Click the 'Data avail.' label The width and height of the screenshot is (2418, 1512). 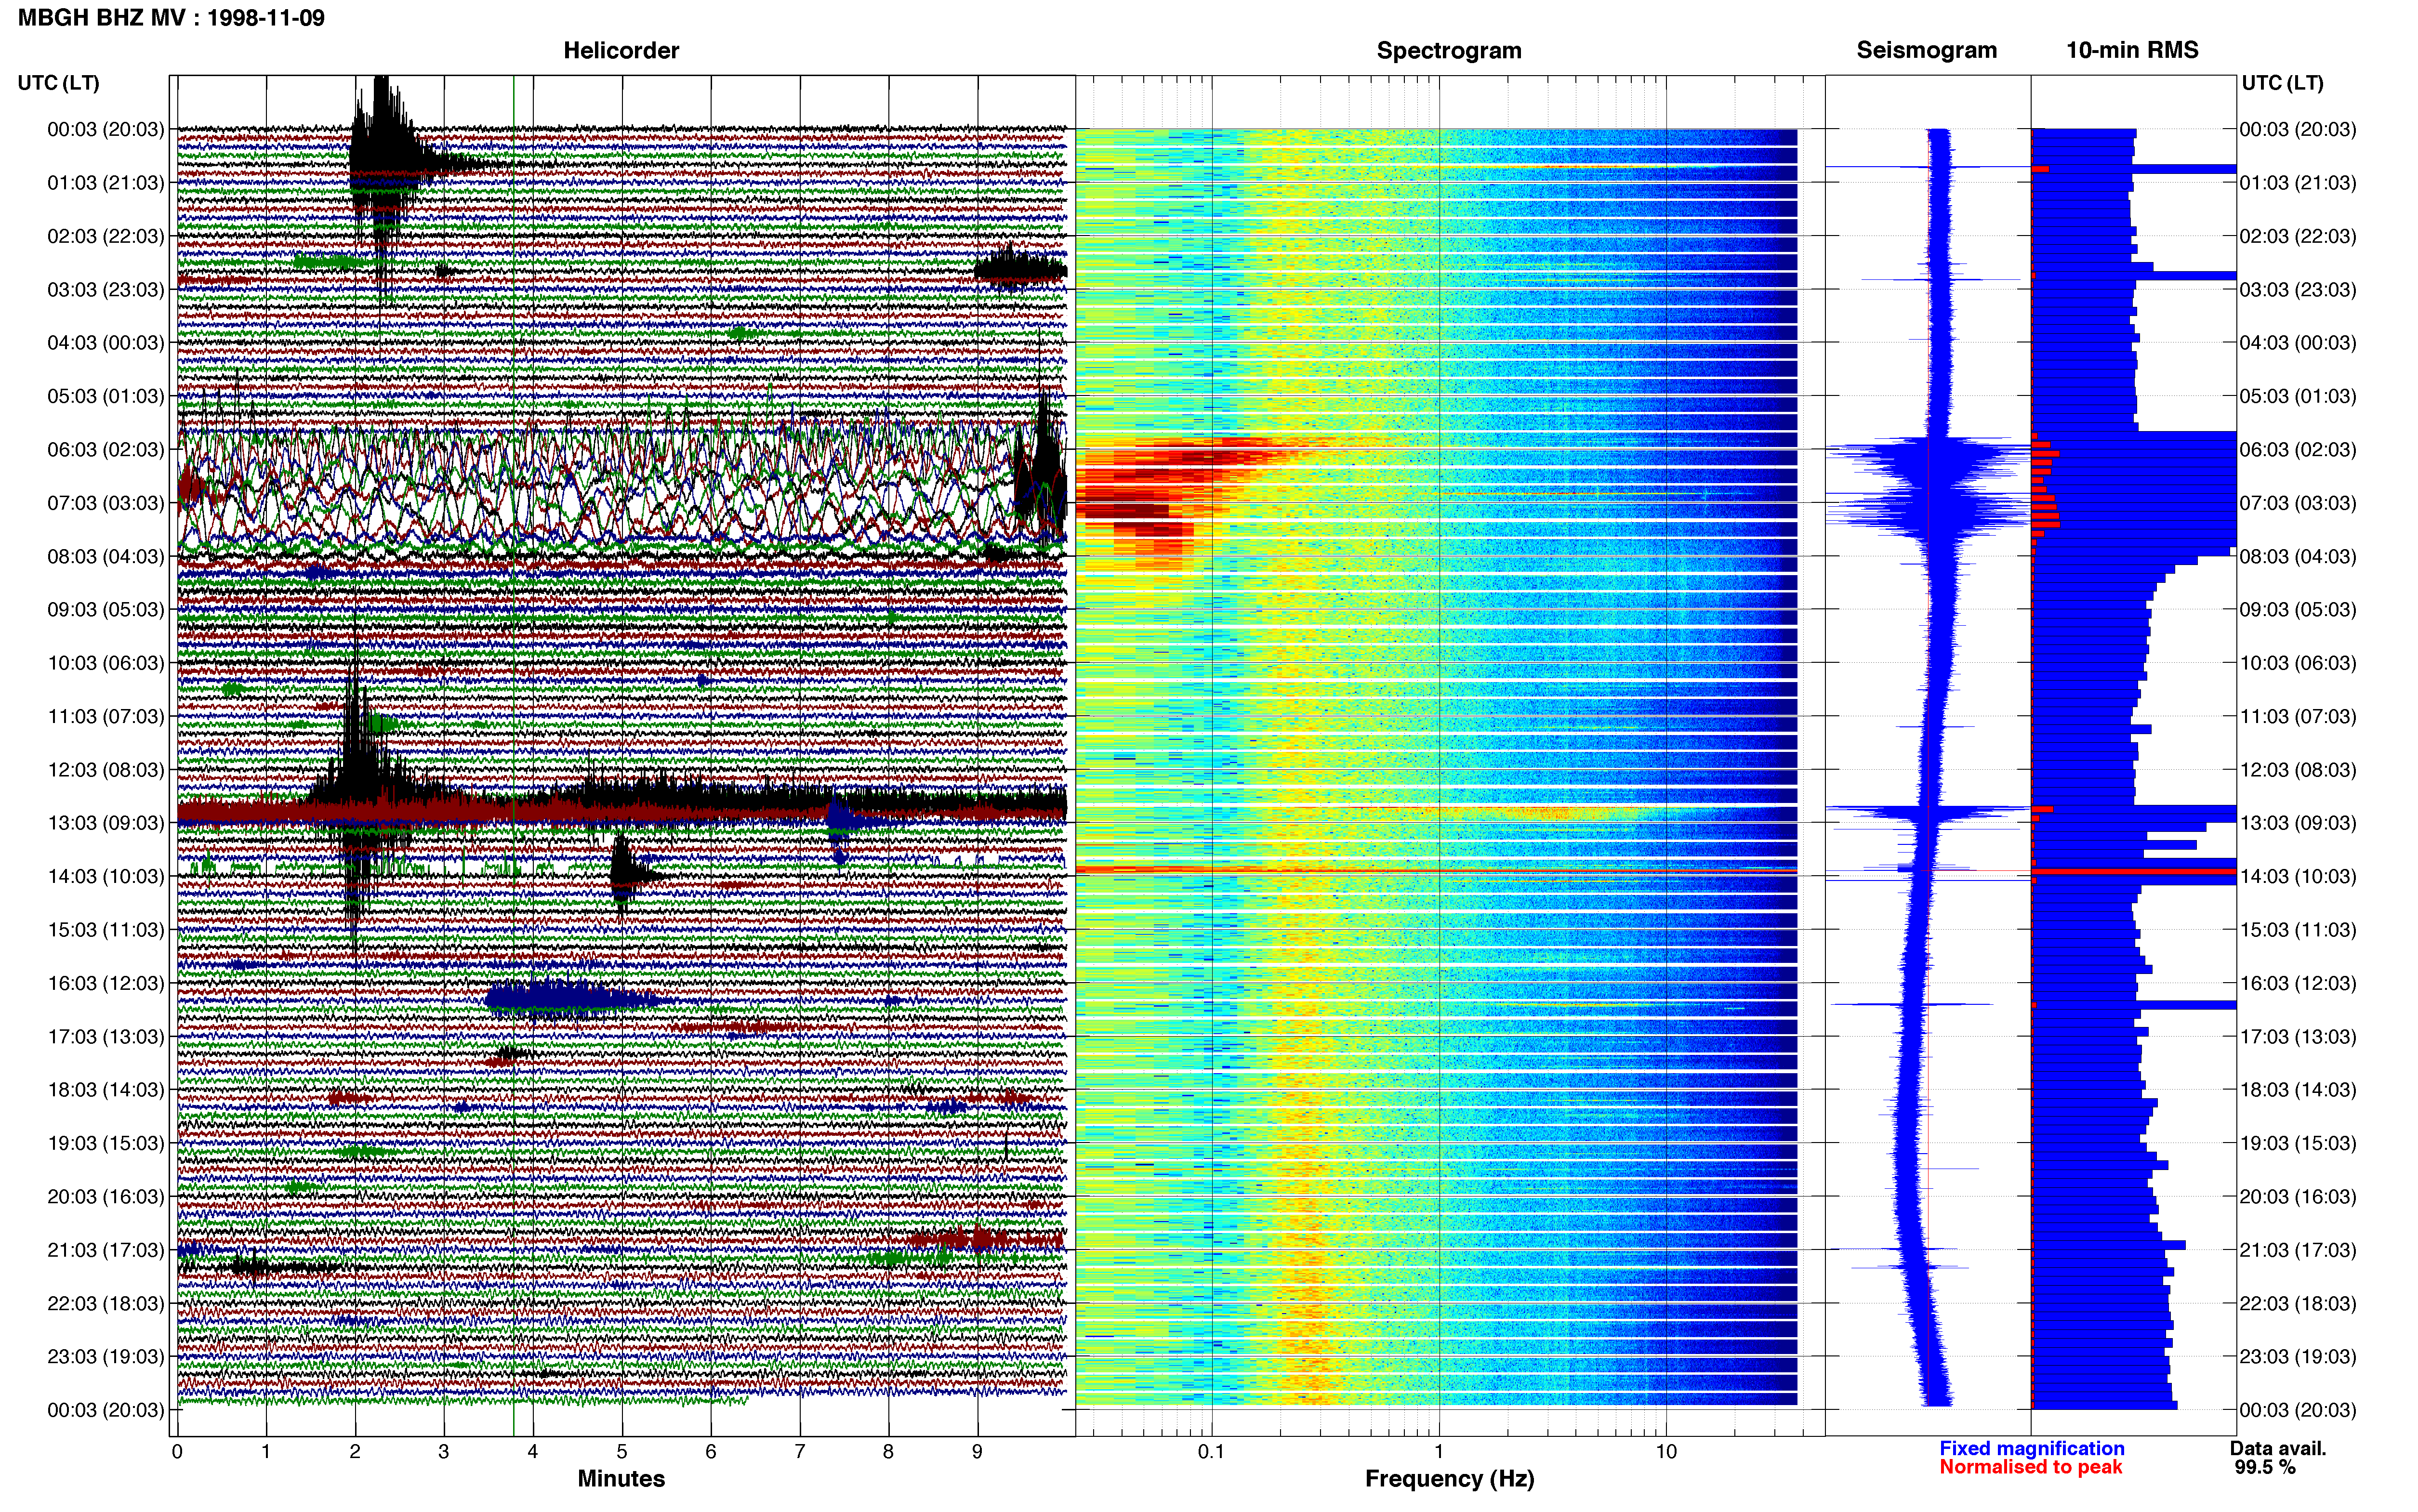point(2278,1448)
